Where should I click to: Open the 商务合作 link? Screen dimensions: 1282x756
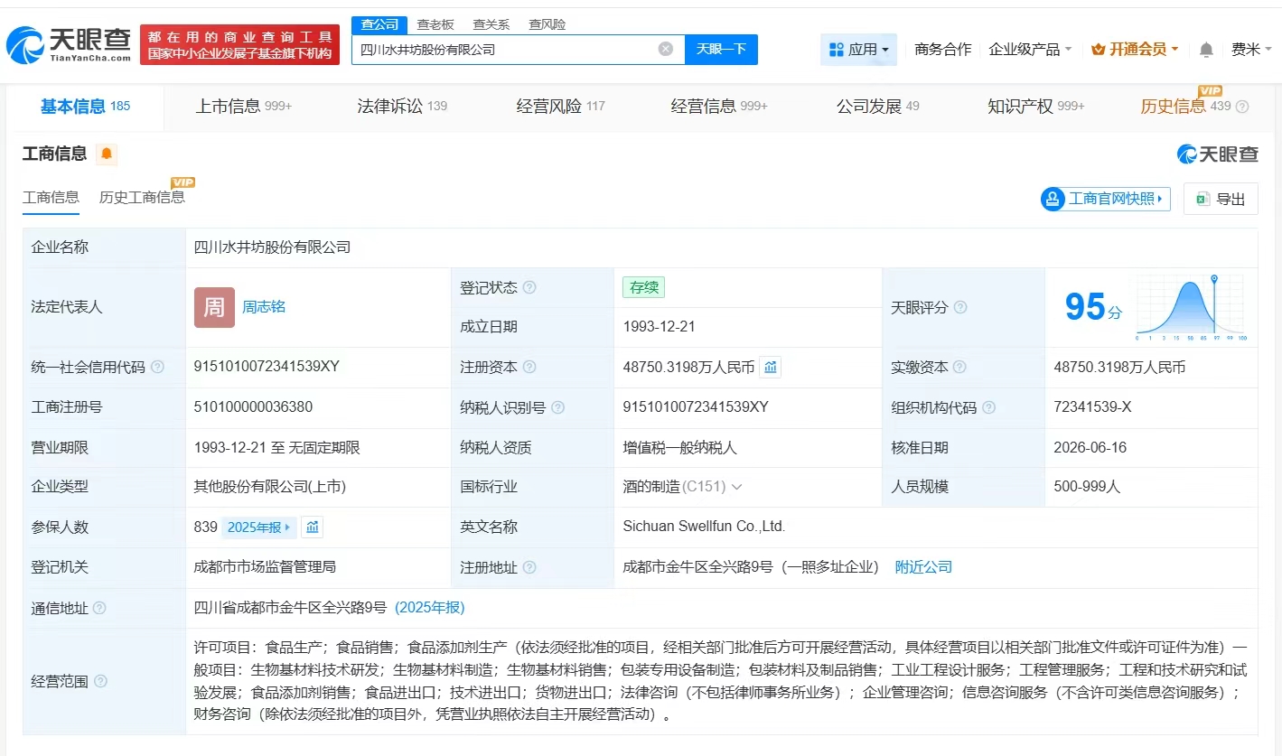[x=943, y=49]
